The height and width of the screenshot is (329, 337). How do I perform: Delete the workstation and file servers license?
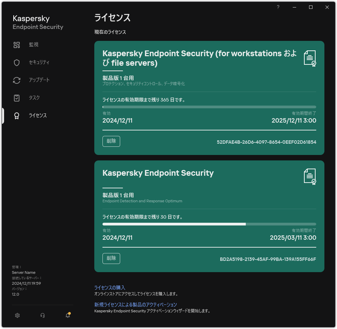[x=111, y=141]
